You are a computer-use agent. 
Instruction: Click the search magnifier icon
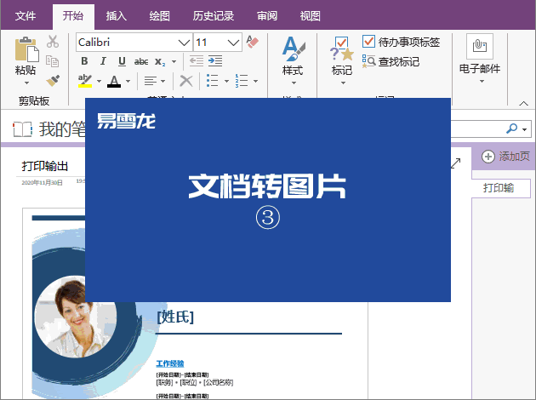(x=511, y=129)
